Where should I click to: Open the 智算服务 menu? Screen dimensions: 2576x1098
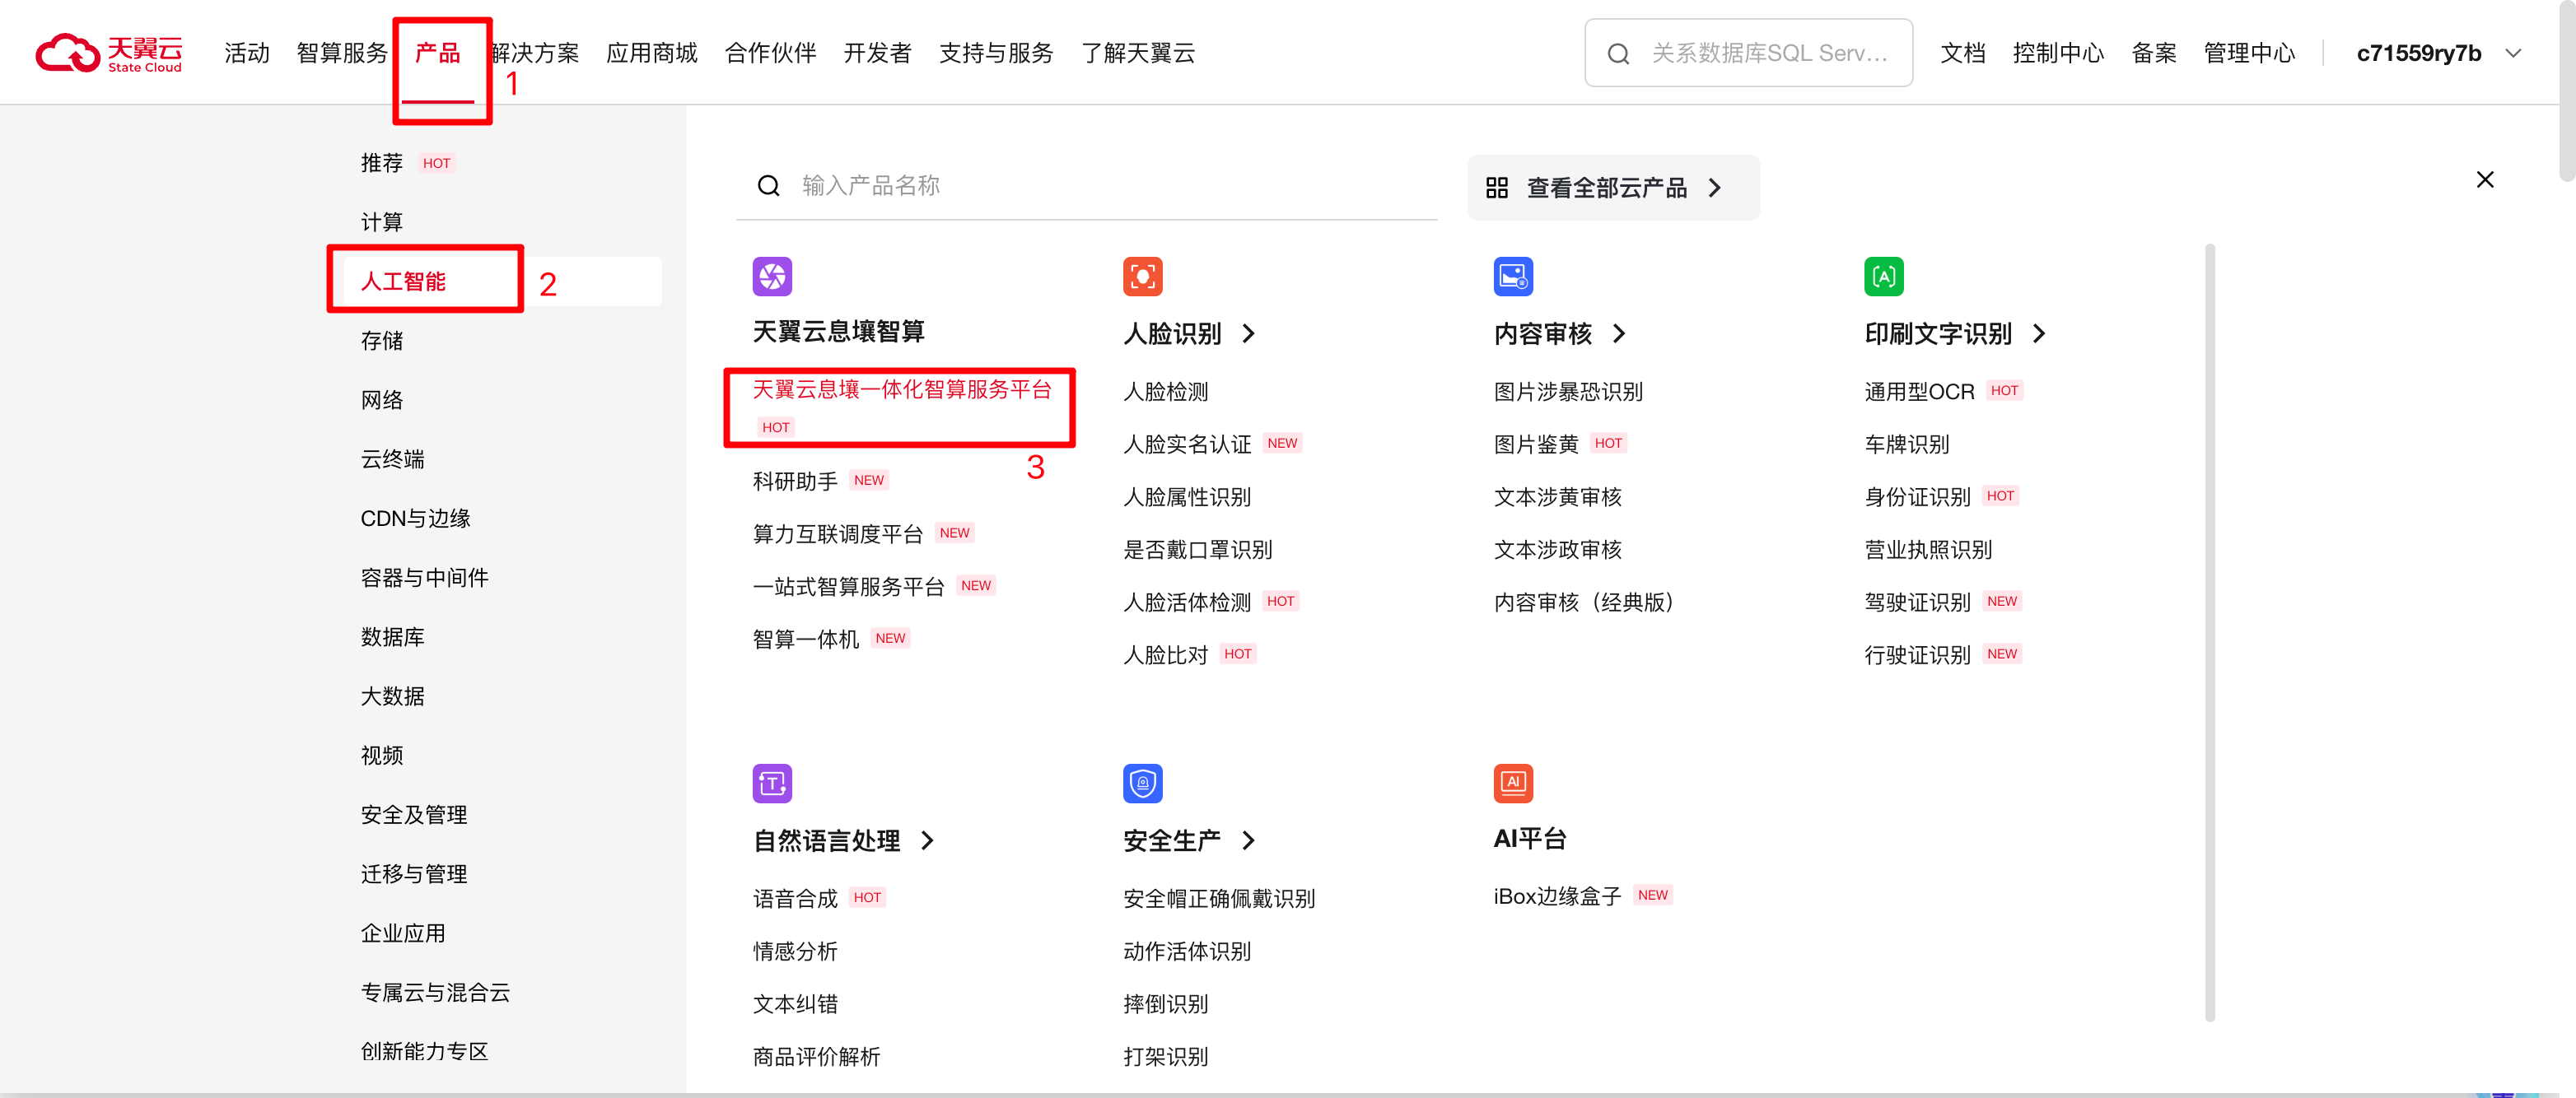(342, 53)
